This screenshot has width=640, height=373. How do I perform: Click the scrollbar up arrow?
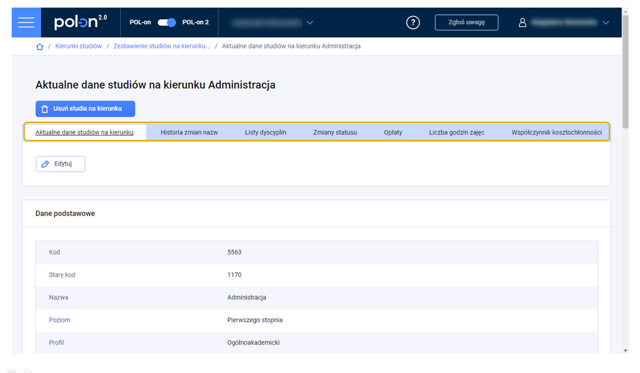coord(625,11)
